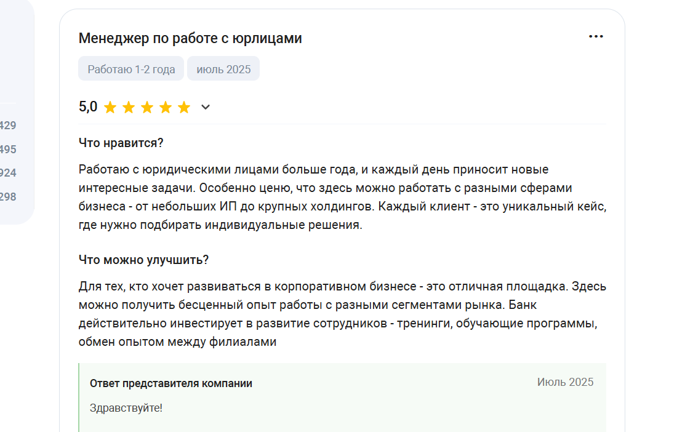
Task: Open the three-dot options menu of the review
Action: [x=596, y=37]
